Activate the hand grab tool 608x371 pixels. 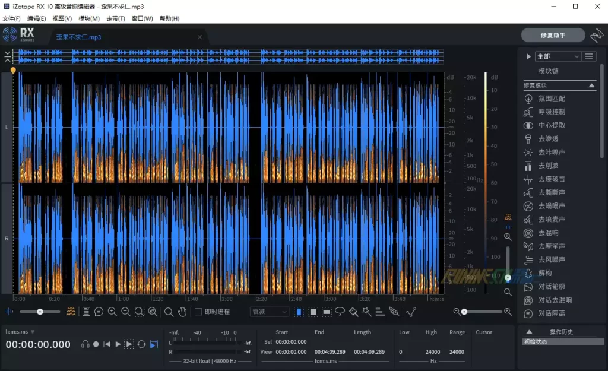[x=183, y=312]
